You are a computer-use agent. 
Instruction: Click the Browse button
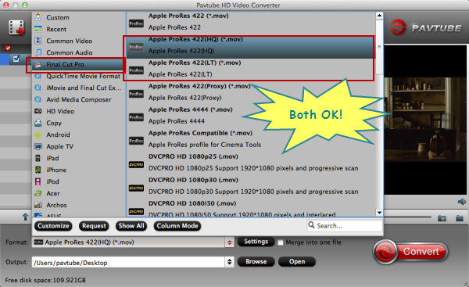point(256,261)
